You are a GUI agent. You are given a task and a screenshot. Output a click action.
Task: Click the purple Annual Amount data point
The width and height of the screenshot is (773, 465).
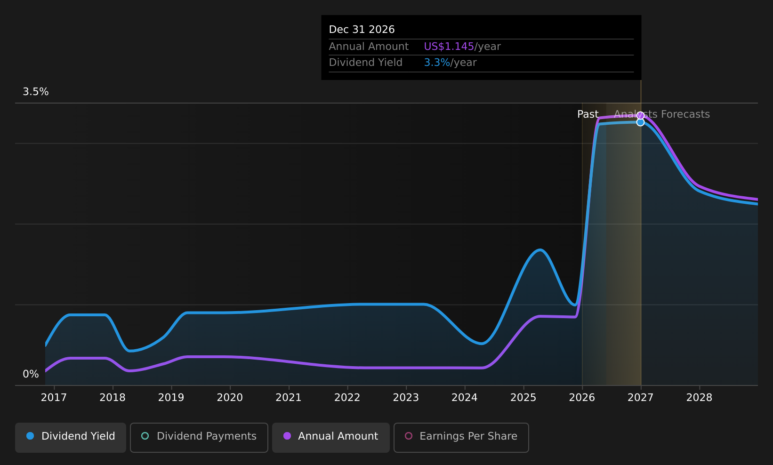640,115
